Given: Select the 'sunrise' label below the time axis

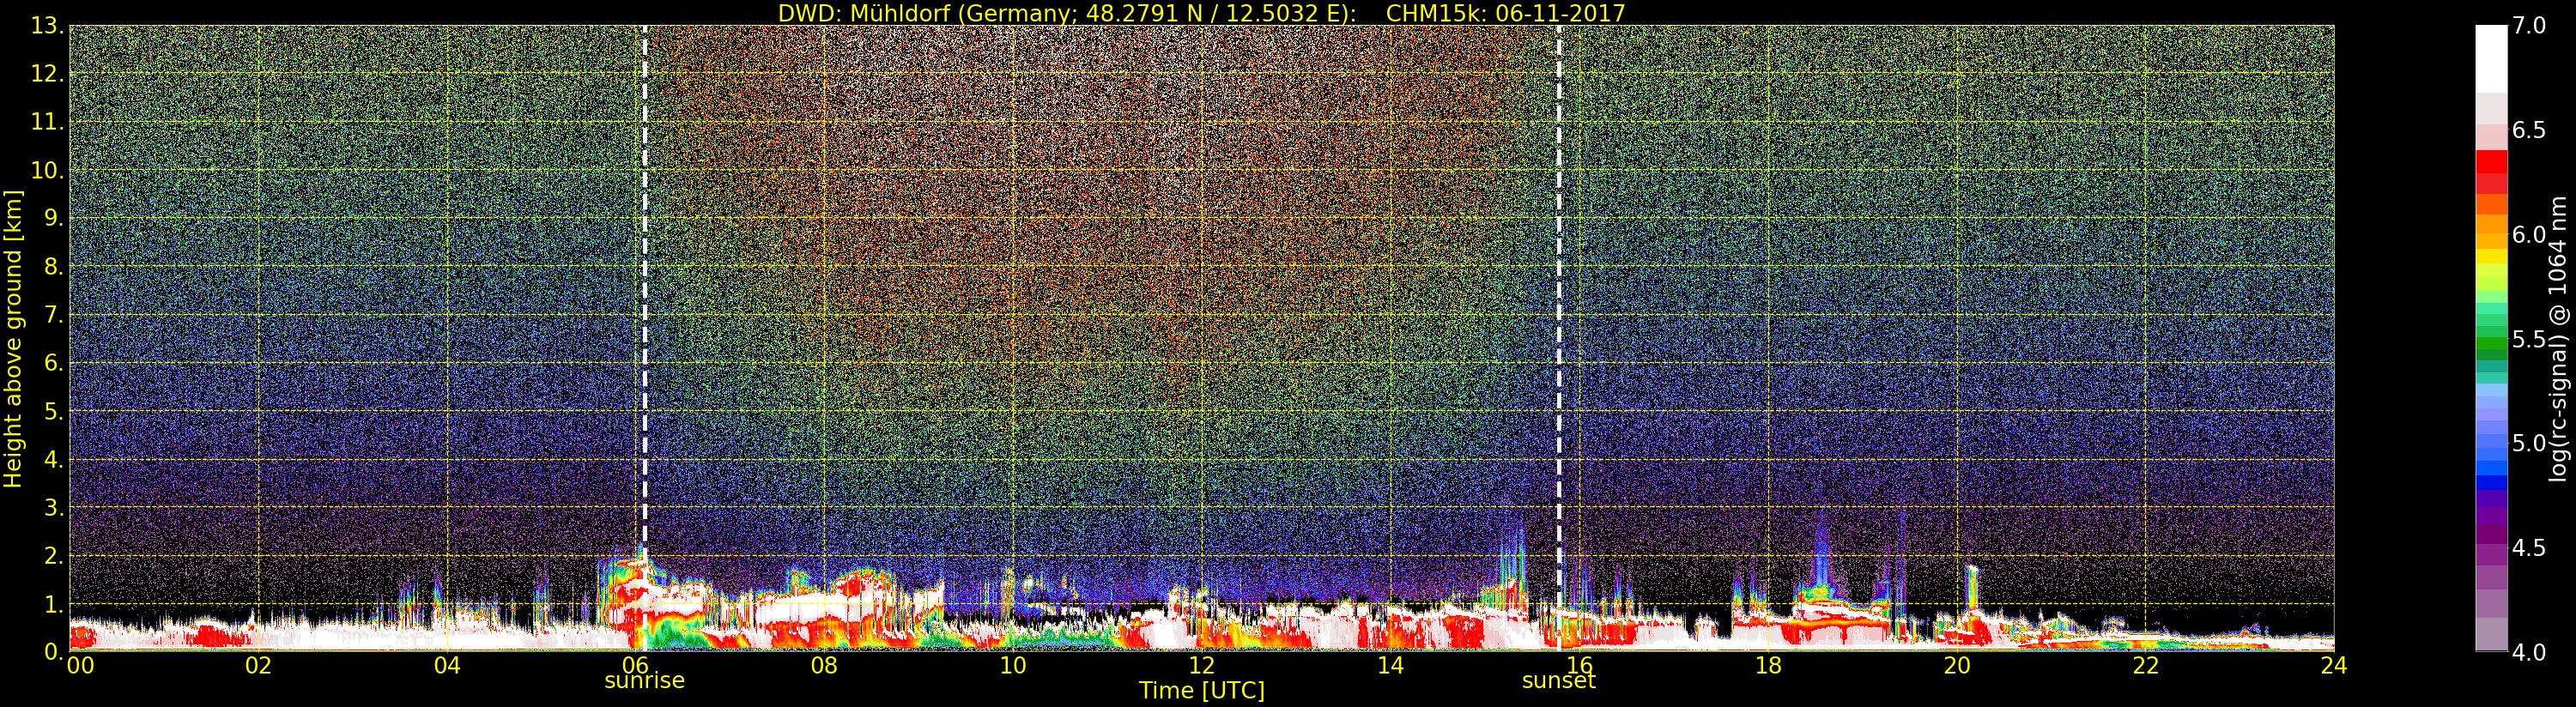Looking at the screenshot, I should point(644,681).
